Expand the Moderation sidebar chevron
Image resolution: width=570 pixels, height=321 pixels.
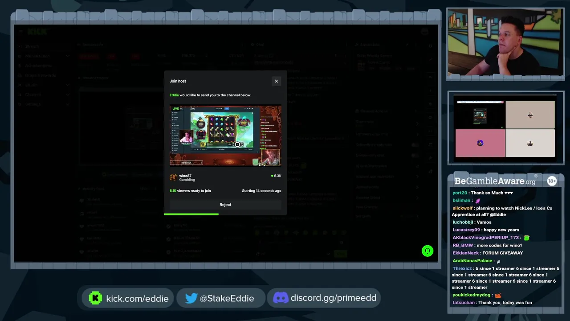point(67,56)
